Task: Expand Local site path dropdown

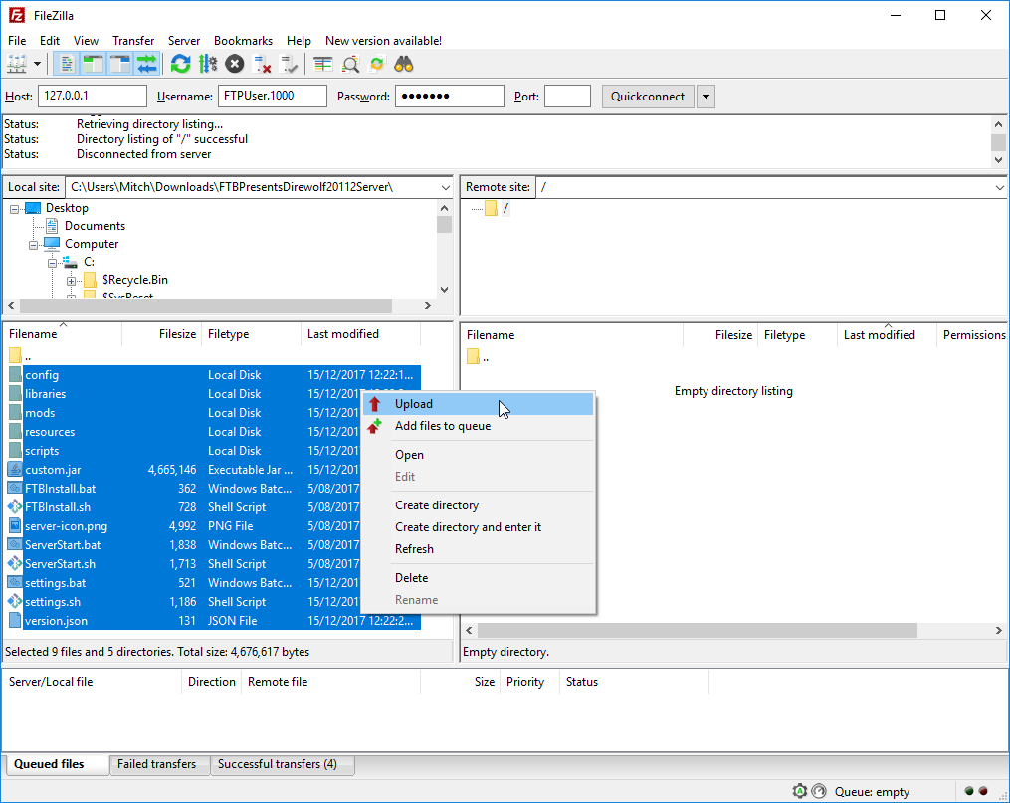Action: (x=445, y=187)
